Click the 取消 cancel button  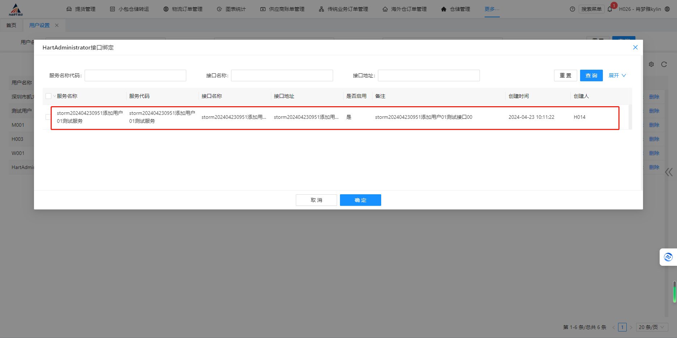(x=316, y=200)
